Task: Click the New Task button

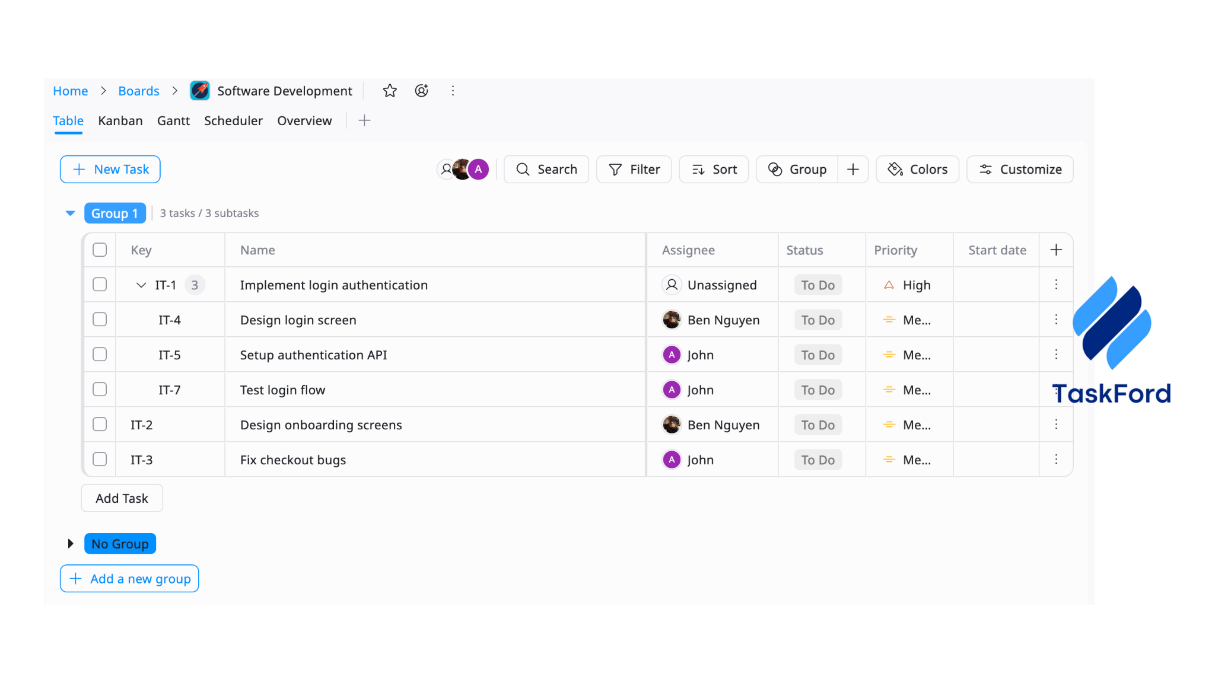Action: point(110,170)
